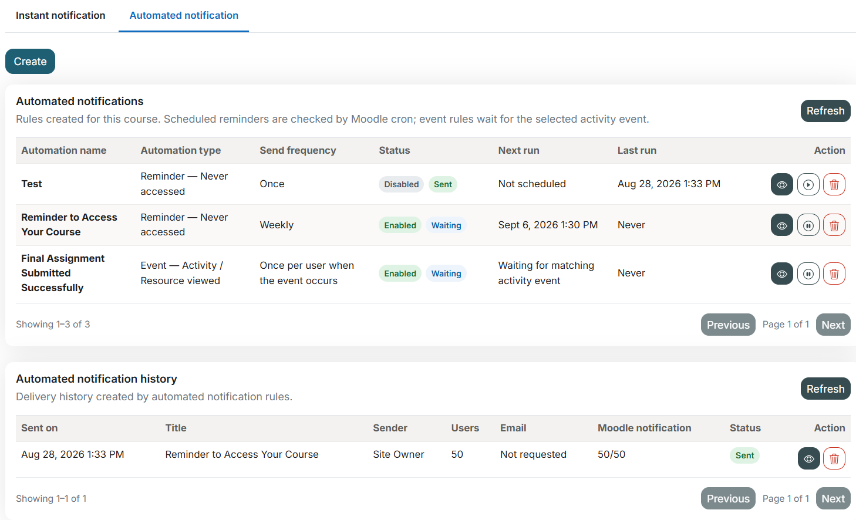Viewport: 856px width, 520px height.
Task: Click Enabled badge for Reminder to Access Your Course
Action: 400,225
